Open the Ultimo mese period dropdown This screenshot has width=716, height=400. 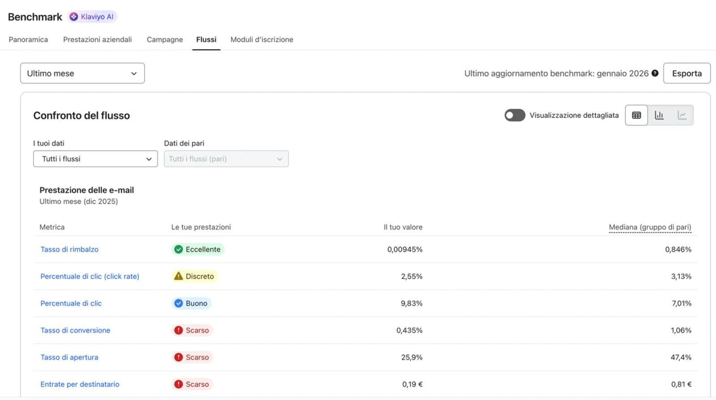82,73
